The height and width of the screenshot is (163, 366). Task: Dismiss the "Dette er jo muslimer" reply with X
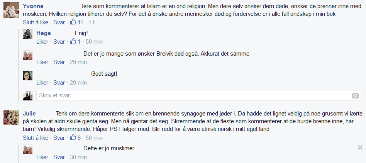(360, 148)
